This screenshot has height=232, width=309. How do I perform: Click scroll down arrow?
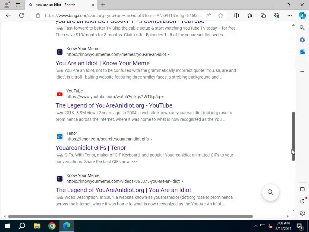click(293, 210)
